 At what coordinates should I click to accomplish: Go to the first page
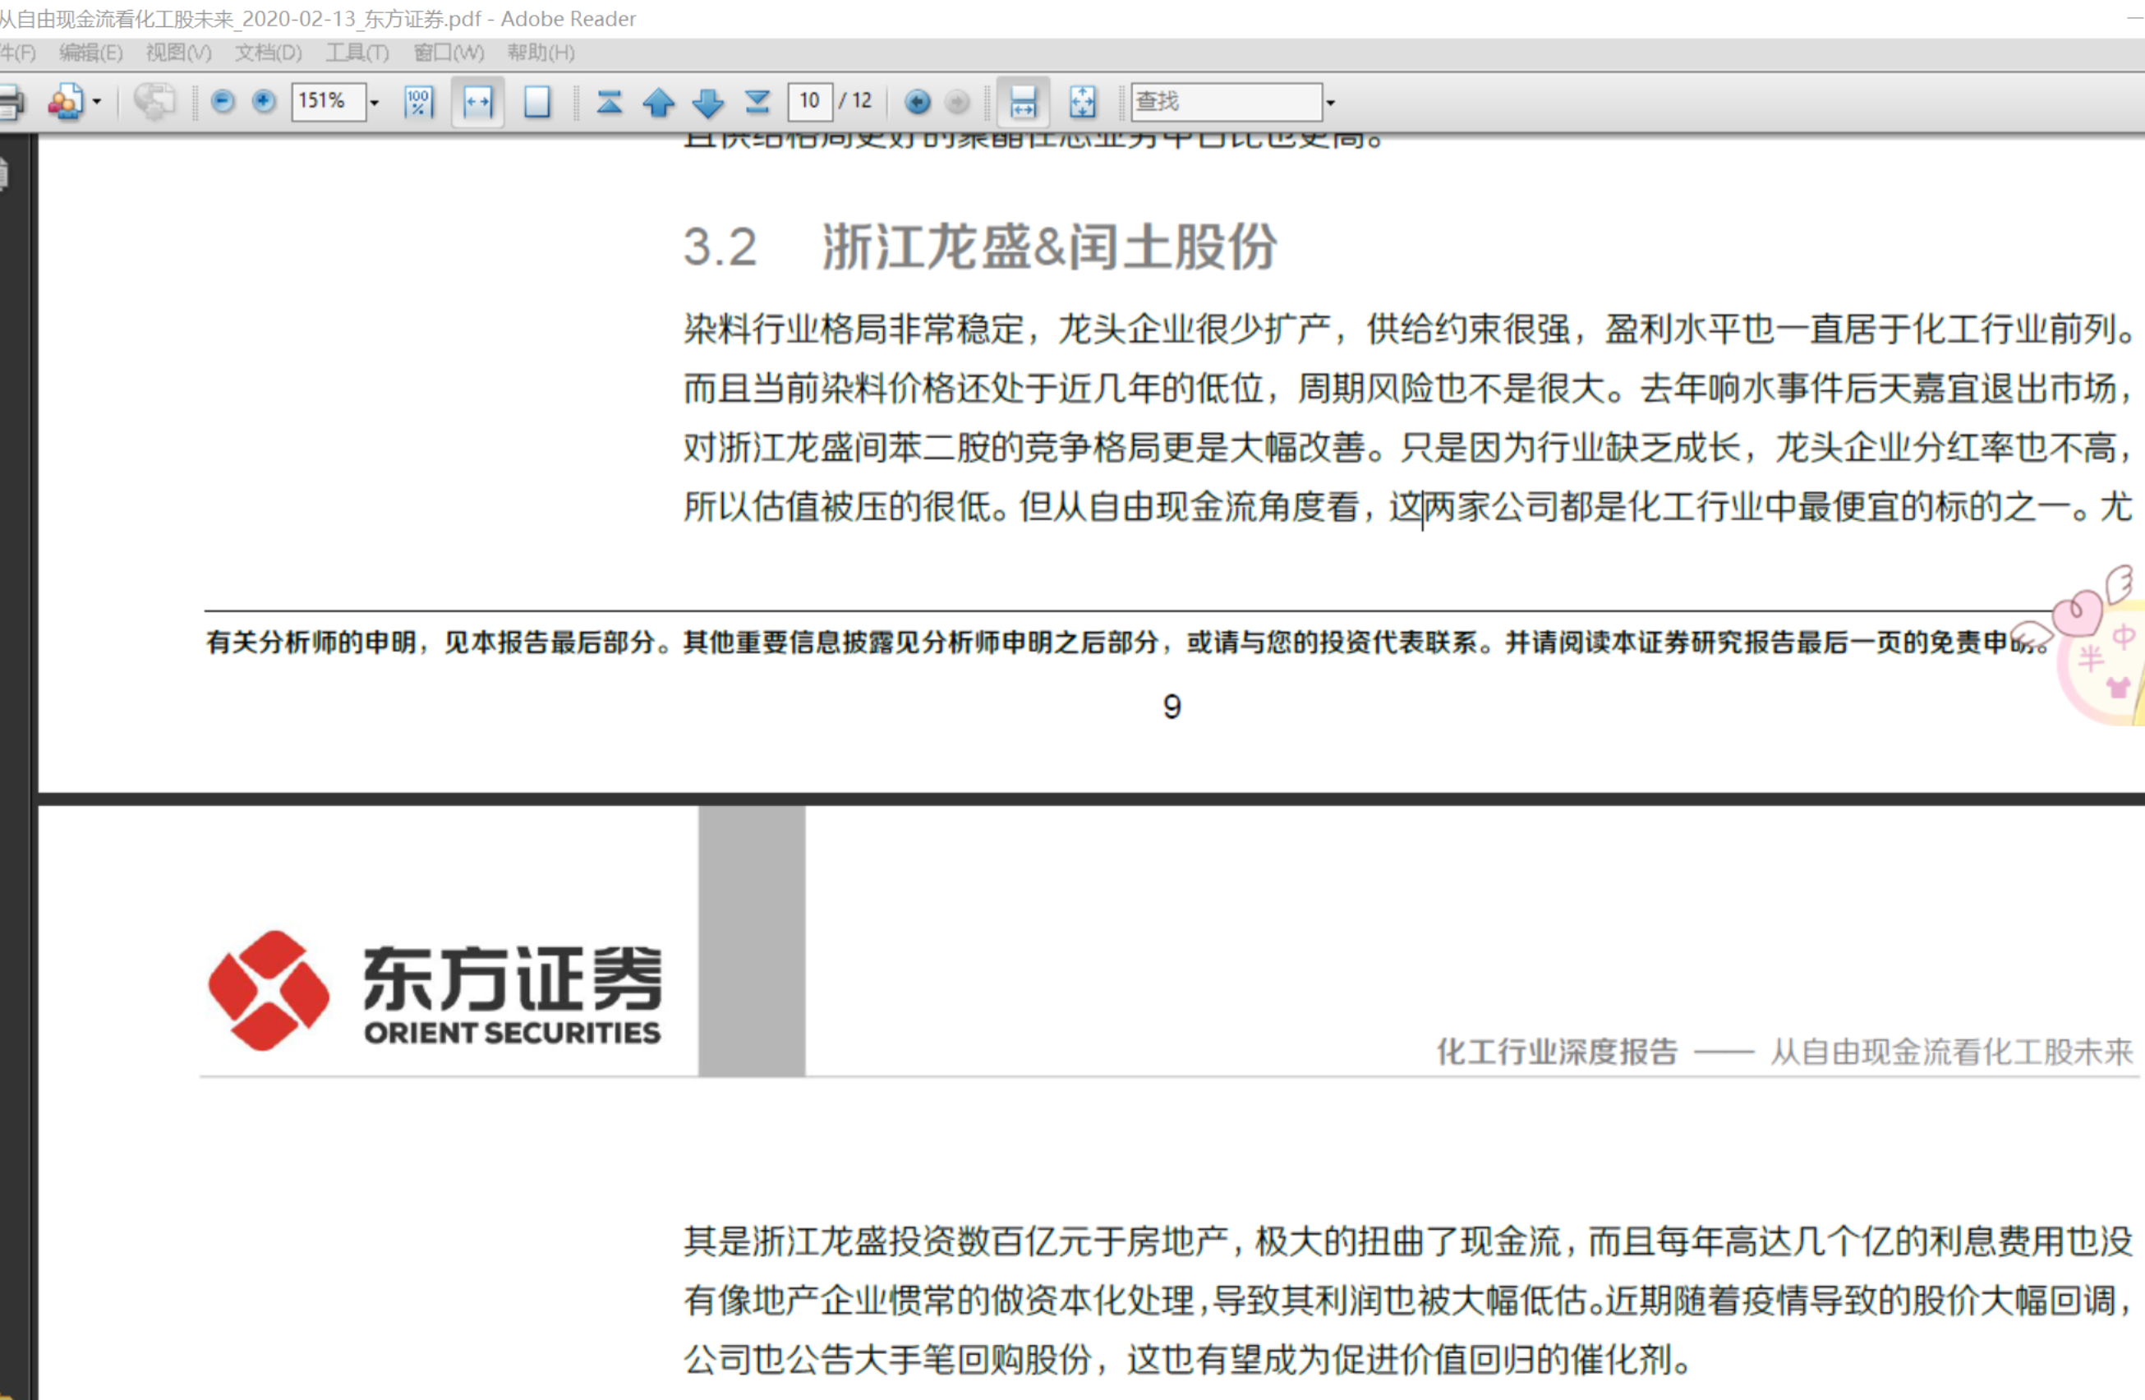coord(610,102)
